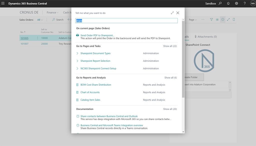The width and height of the screenshot is (256, 146).
Task: Open the MA user account avatar
Action: coord(253,3)
